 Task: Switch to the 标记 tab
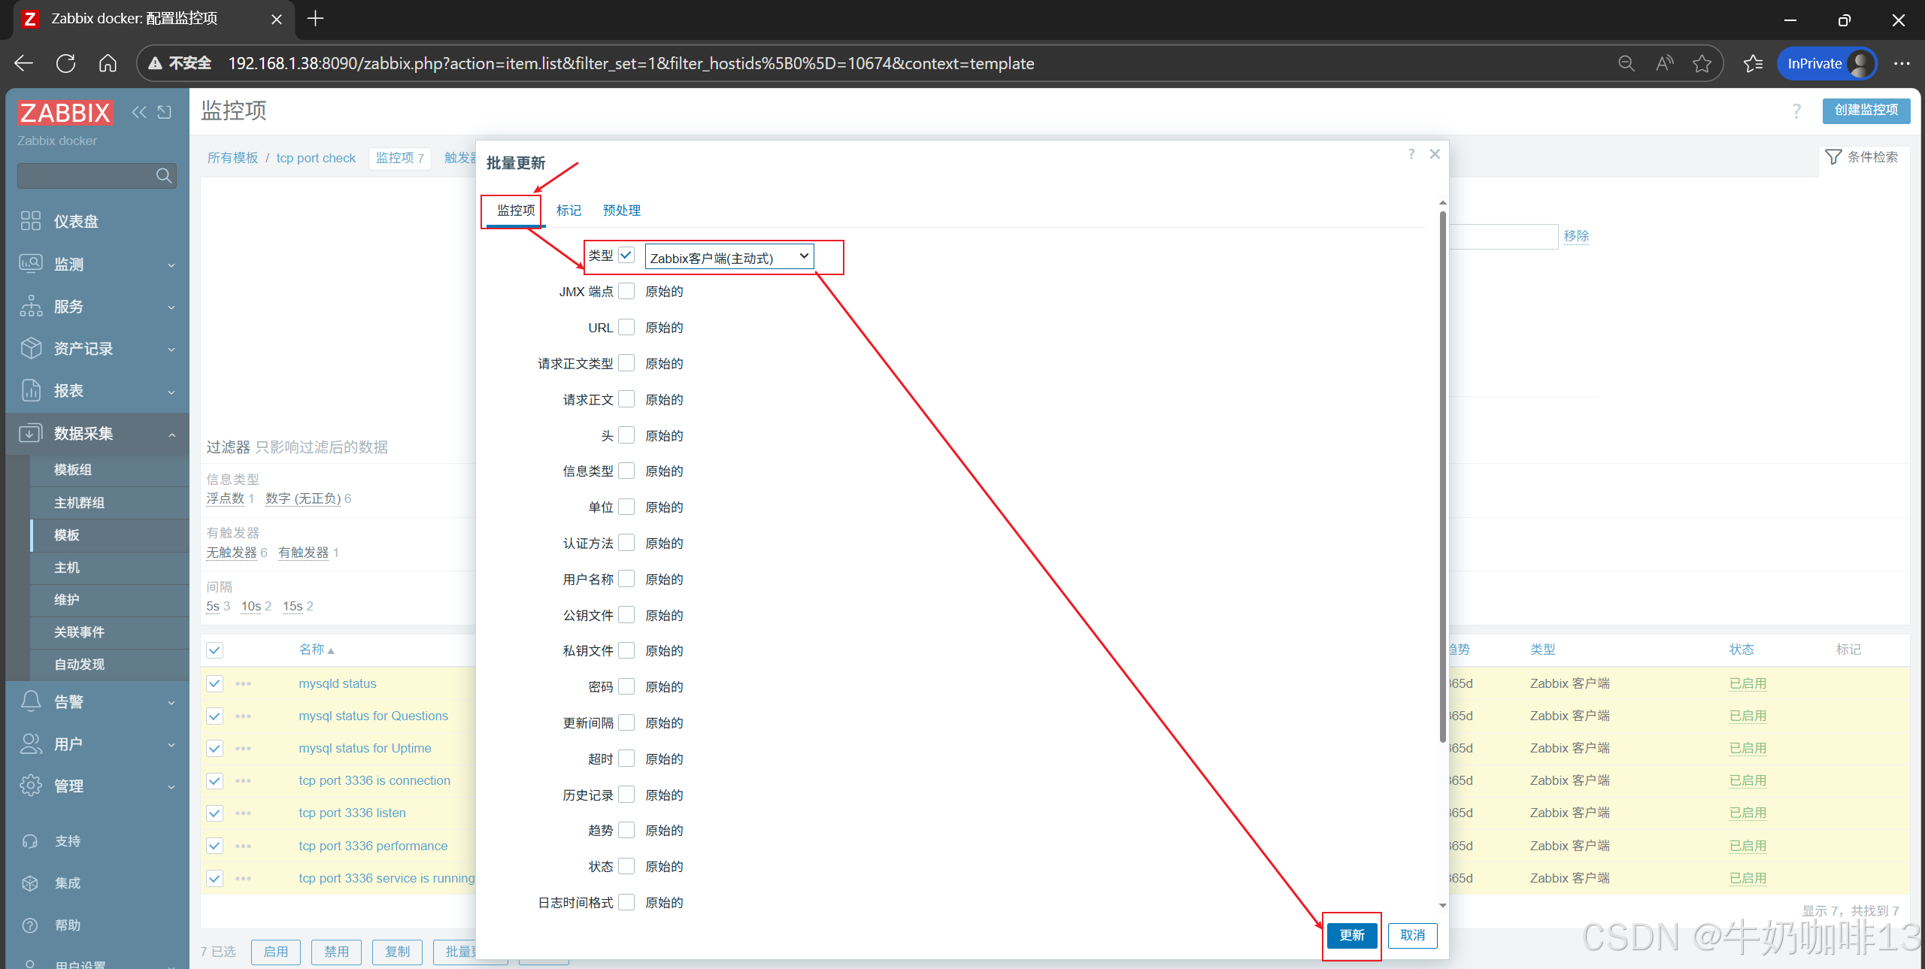[x=568, y=210]
